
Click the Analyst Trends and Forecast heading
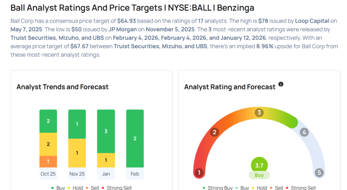(x=62, y=87)
